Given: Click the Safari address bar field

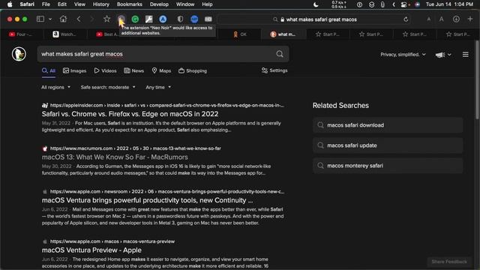Looking at the screenshot, I should [314, 19].
